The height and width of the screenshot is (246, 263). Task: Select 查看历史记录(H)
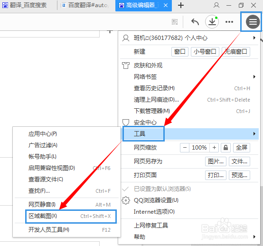coord(189,88)
